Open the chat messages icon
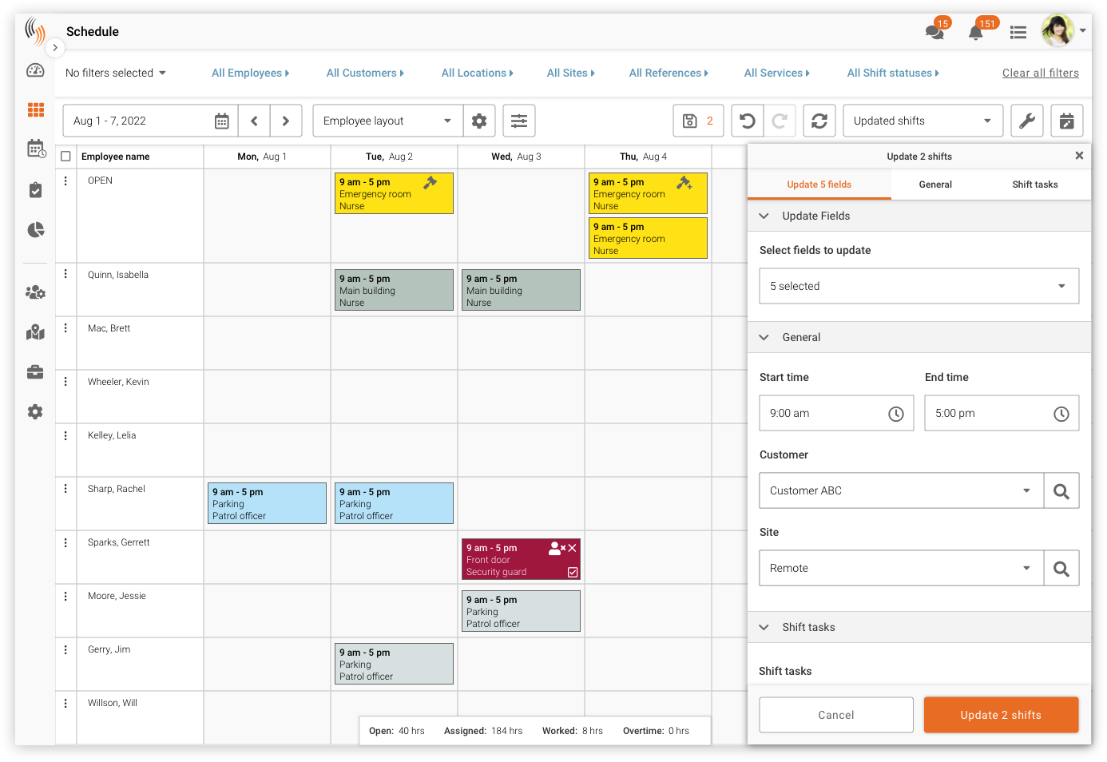This screenshot has width=1107, height=762. pyautogui.click(x=934, y=32)
